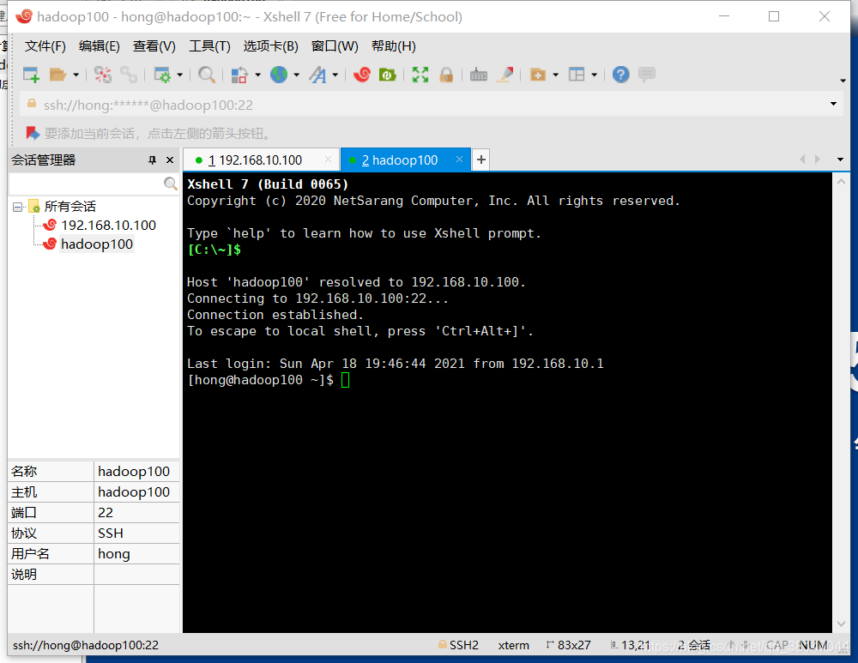
Task: Click the virtual keyboard toolbar icon
Action: pyautogui.click(x=479, y=75)
